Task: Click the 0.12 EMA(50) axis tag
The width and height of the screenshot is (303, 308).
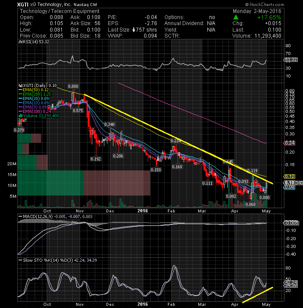Action: (290, 176)
